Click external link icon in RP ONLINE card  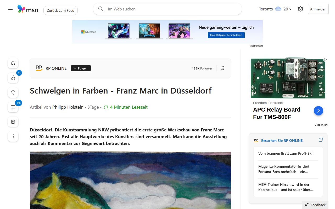point(321,140)
